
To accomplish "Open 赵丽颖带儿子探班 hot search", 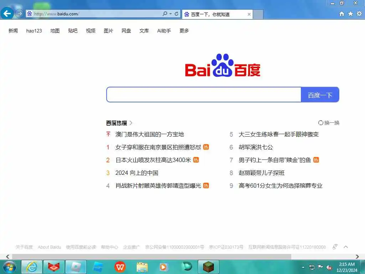I will (262, 173).
